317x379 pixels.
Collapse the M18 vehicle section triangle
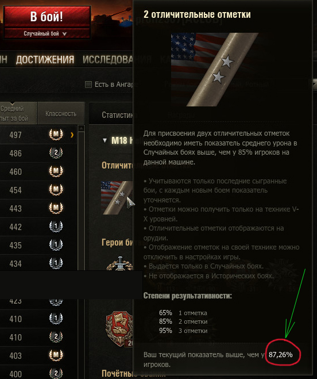click(x=105, y=140)
